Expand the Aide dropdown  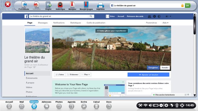coord(165,23)
